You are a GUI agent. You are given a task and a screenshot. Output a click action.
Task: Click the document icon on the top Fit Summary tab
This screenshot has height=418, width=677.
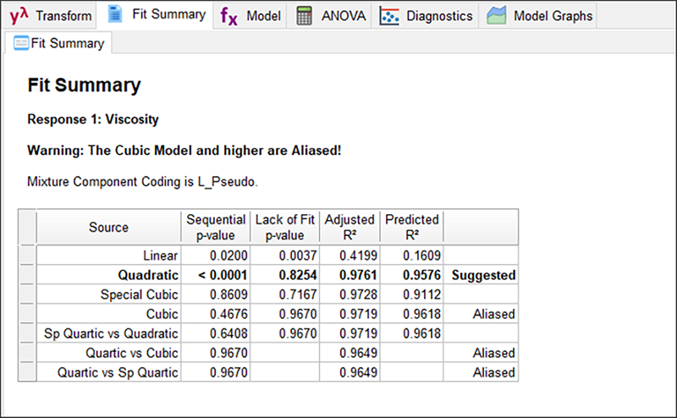(x=115, y=14)
